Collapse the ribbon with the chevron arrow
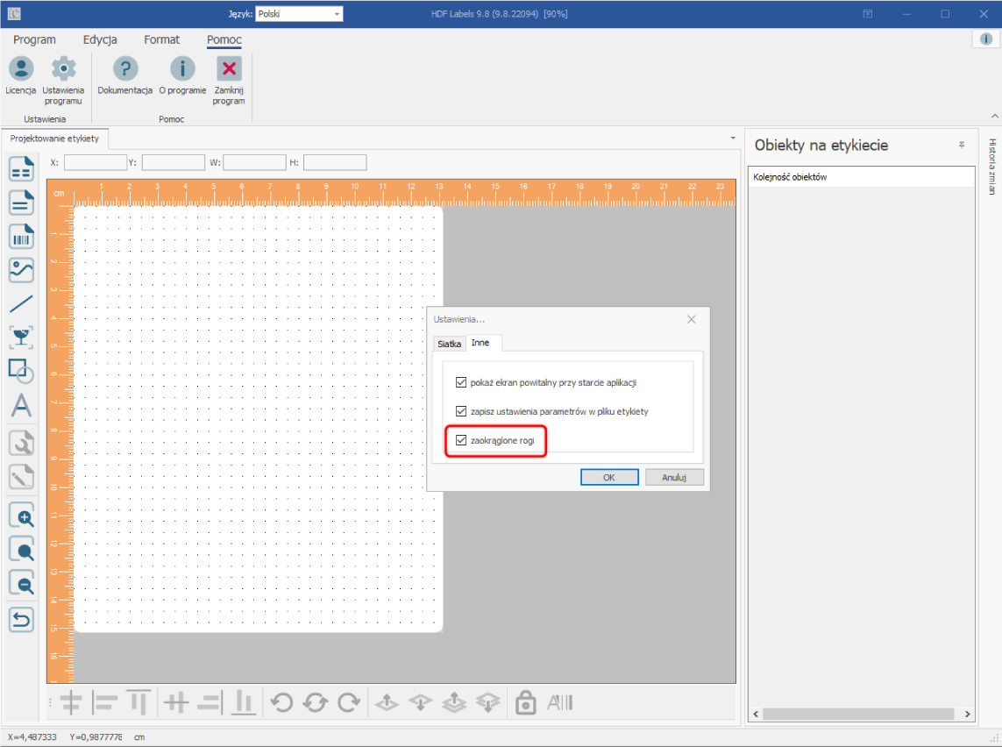The height and width of the screenshot is (747, 1002). (994, 117)
